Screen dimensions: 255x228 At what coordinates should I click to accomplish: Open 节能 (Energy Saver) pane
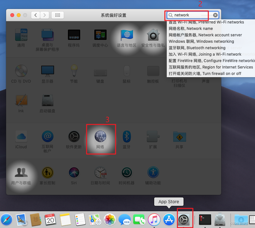click(x=74, y=74)
